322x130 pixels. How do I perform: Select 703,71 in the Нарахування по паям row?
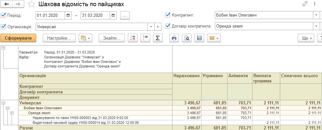[x=246, y=118]
